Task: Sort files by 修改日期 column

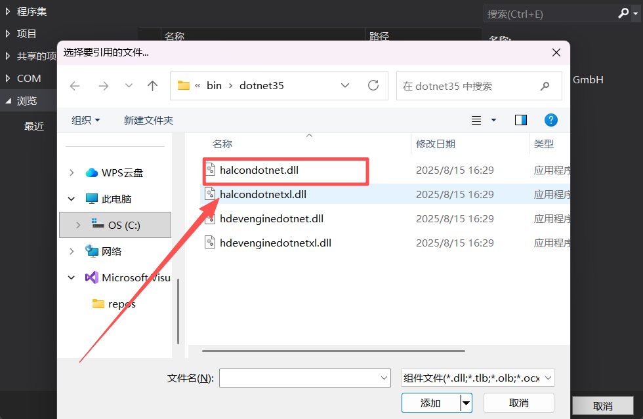Action: [436, 144]
